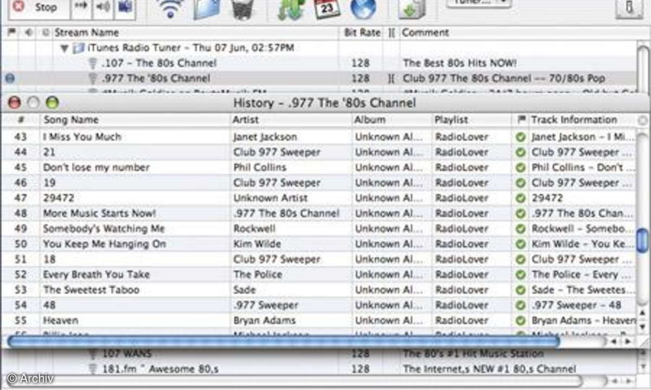
Task: Select You Keep Me Hanging On row
Action: [318, 244]
